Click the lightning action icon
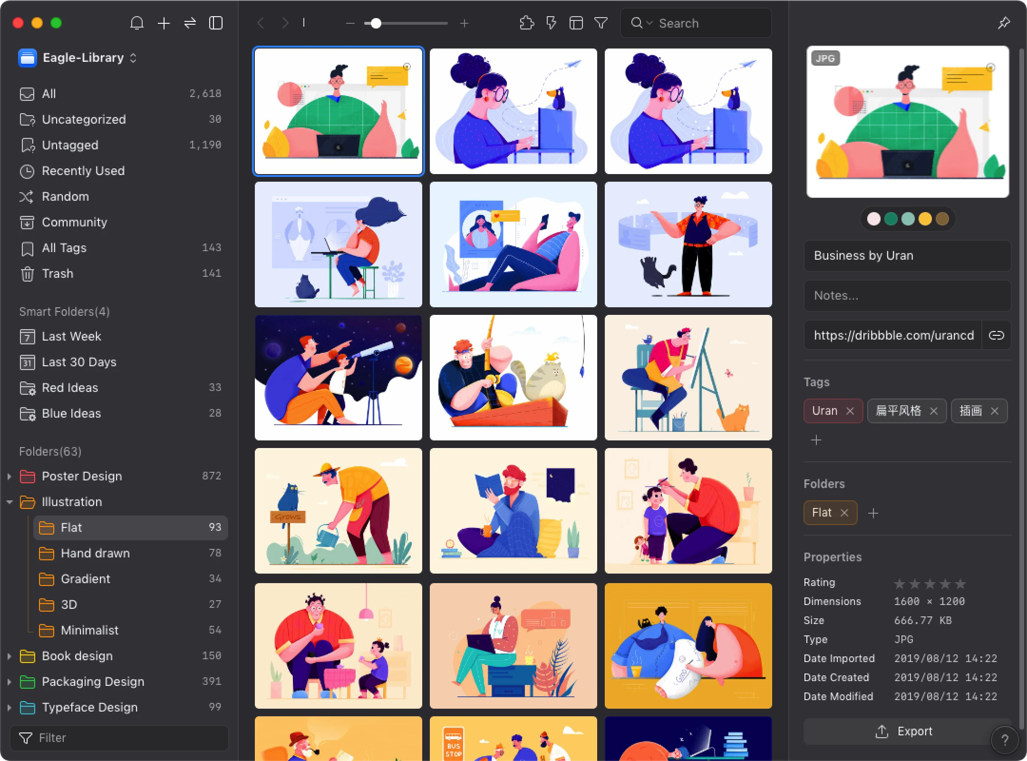 tap(552, 23)
